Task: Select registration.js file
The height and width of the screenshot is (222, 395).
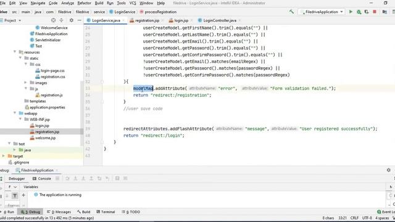Action: (51, 95)
